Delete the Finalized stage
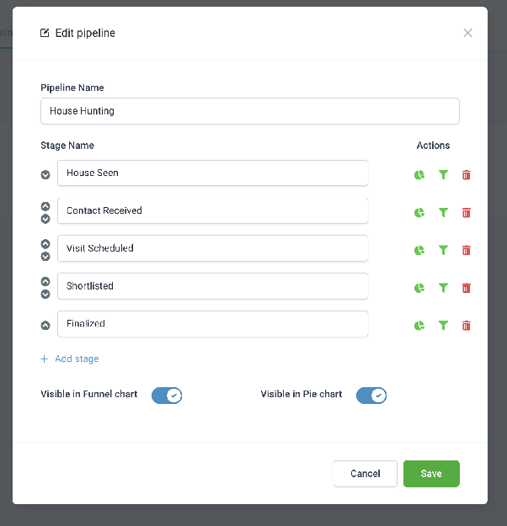This screenshot has width=507, height=526. tap(467, 326)
